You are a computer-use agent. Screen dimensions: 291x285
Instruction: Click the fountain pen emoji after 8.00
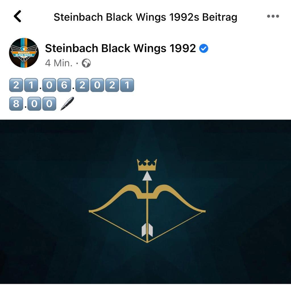coord(67,104)
